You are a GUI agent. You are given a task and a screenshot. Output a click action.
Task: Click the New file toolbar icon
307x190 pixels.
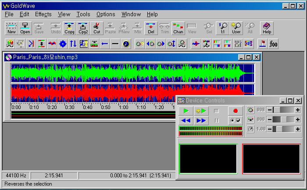(11, 28)
